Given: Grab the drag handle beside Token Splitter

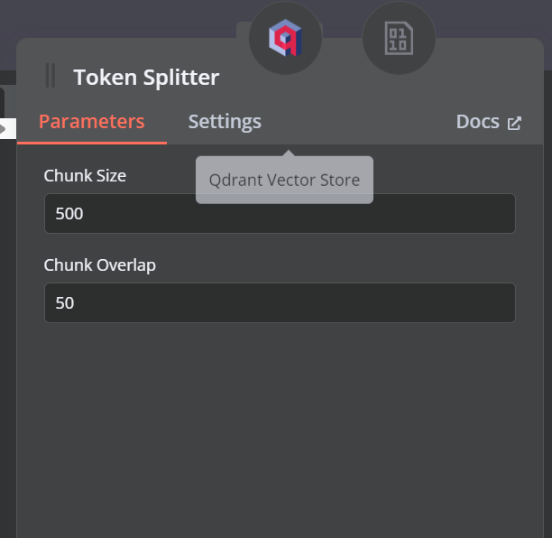Looking at the screenshot, I should coord(51,76).
